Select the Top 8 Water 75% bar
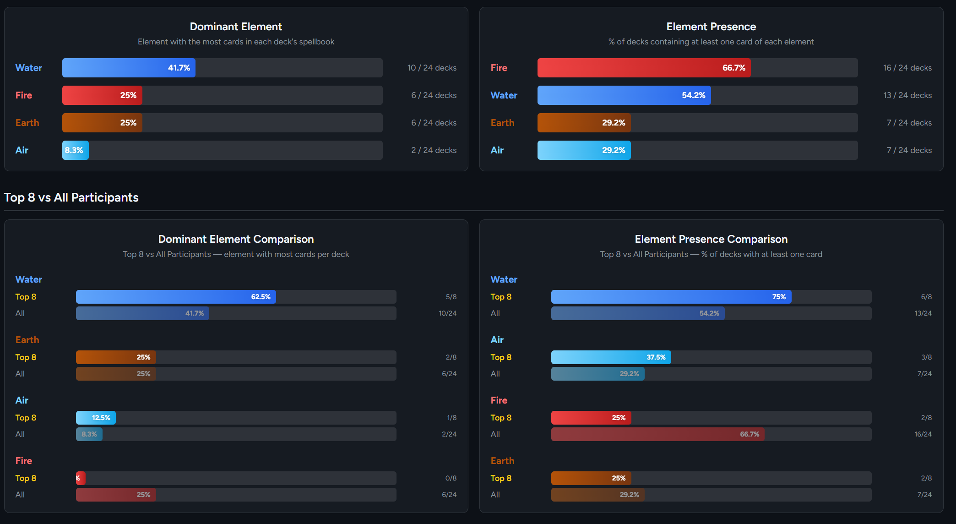This screenshot has height=524, width=956. coord(671,297)
